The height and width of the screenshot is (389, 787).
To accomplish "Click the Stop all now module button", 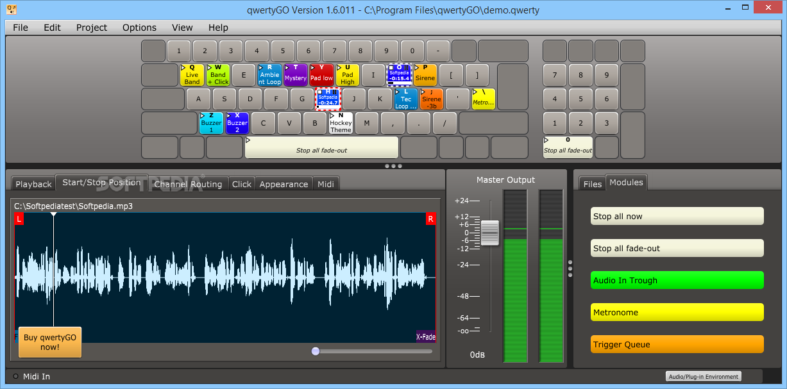I will pyautogui.click(x=677, y=216).
